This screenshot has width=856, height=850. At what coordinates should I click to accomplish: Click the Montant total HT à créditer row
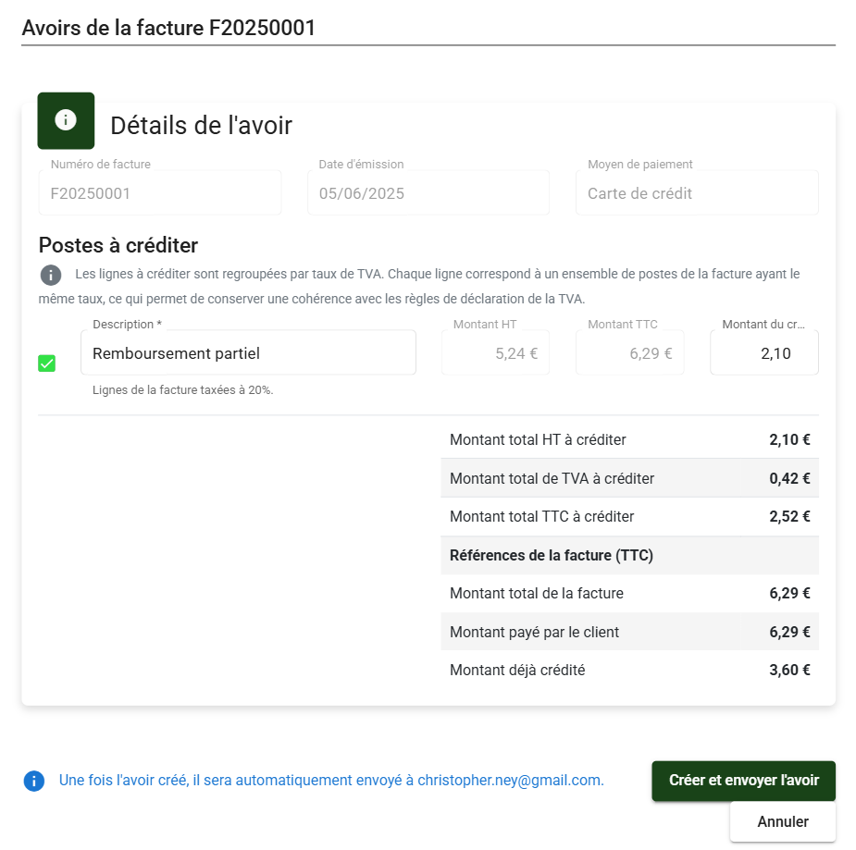coord(629,439)
